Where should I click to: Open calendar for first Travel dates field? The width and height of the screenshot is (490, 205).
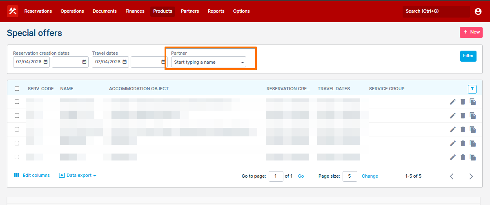[125, 62]
